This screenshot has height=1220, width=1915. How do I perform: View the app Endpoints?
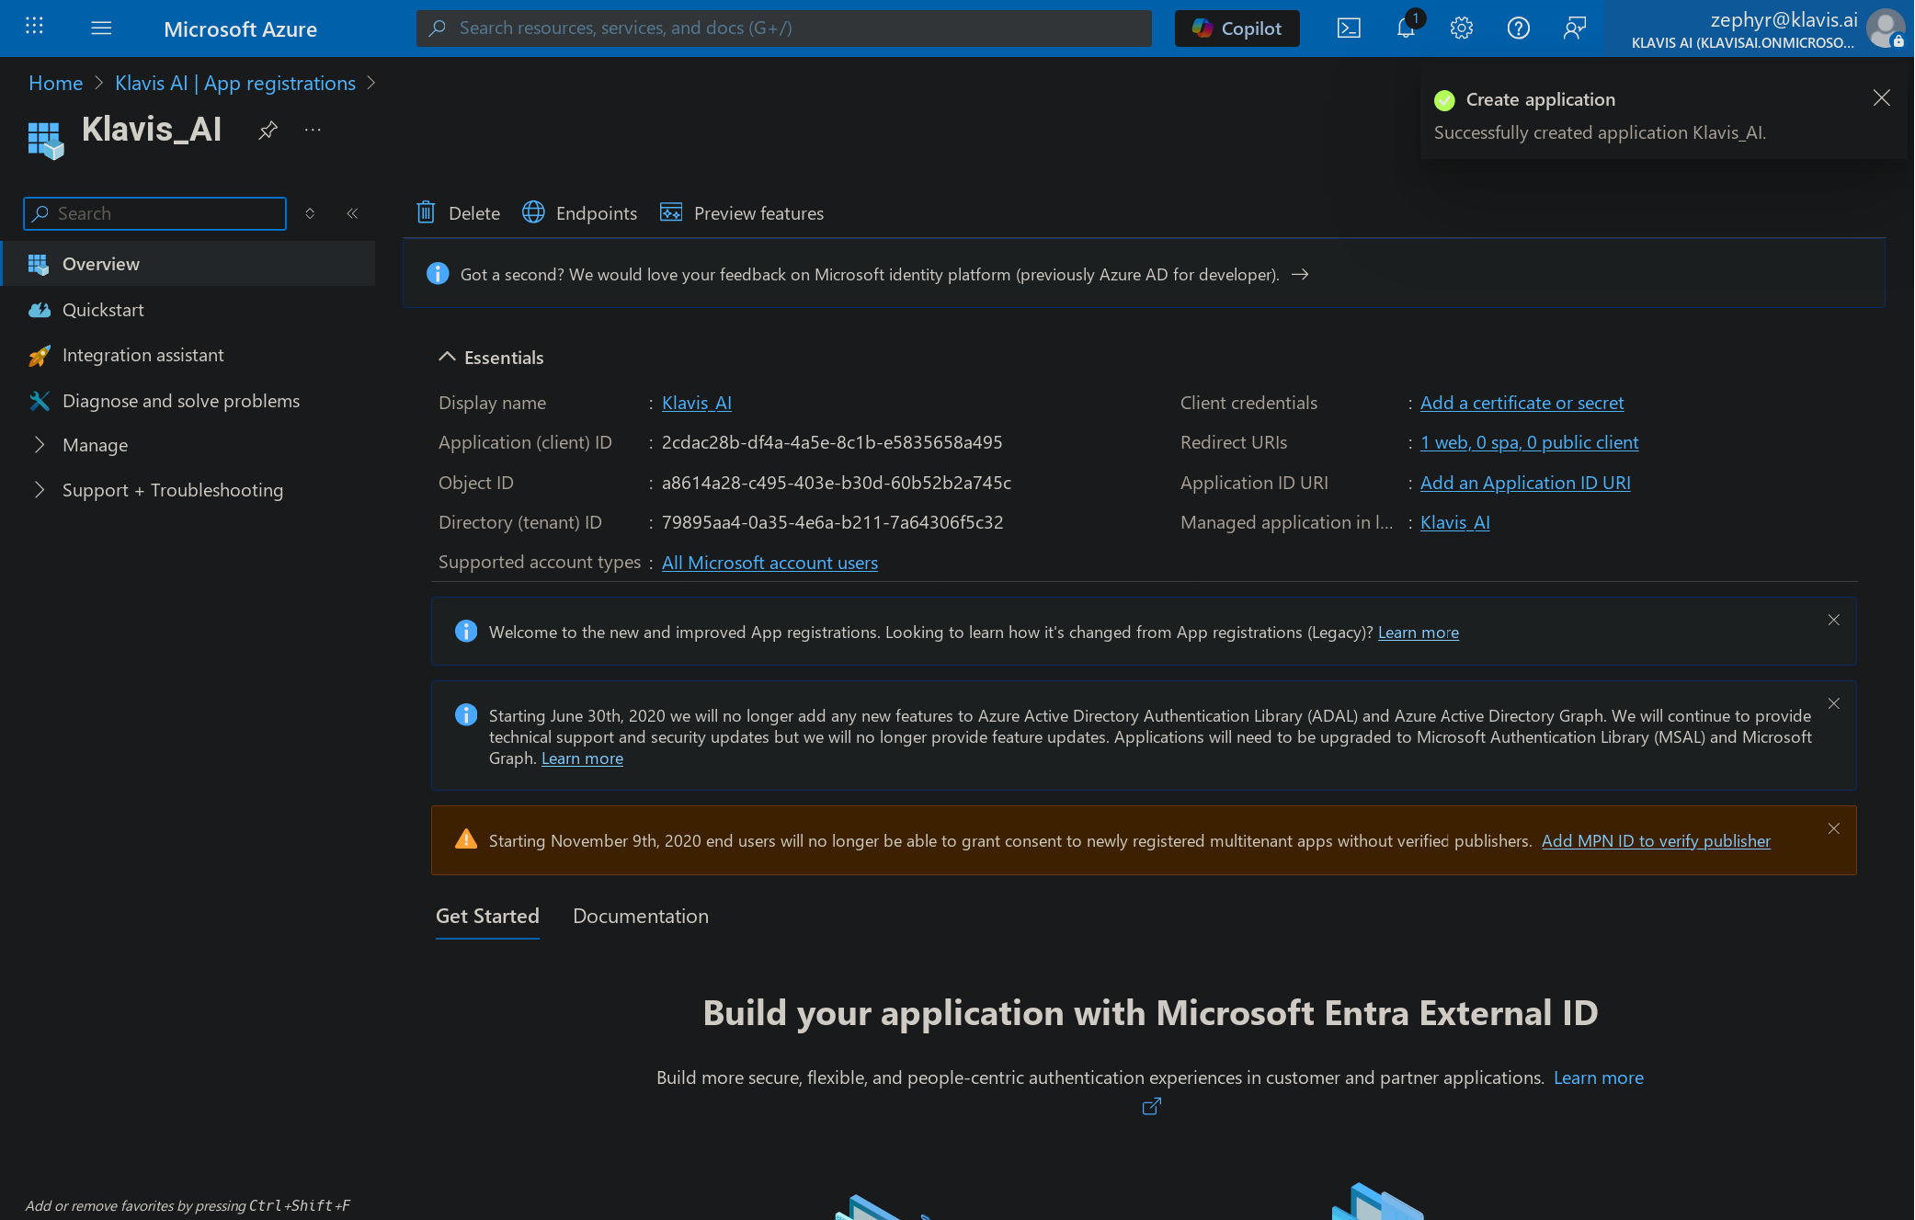point(579,212)
